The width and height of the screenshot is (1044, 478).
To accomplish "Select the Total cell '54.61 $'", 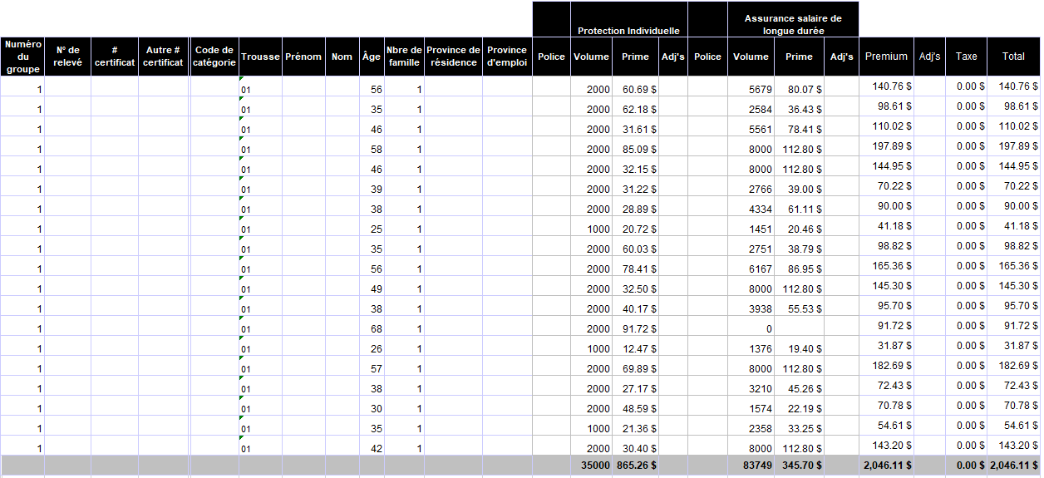I will (x=1013, y=426).
